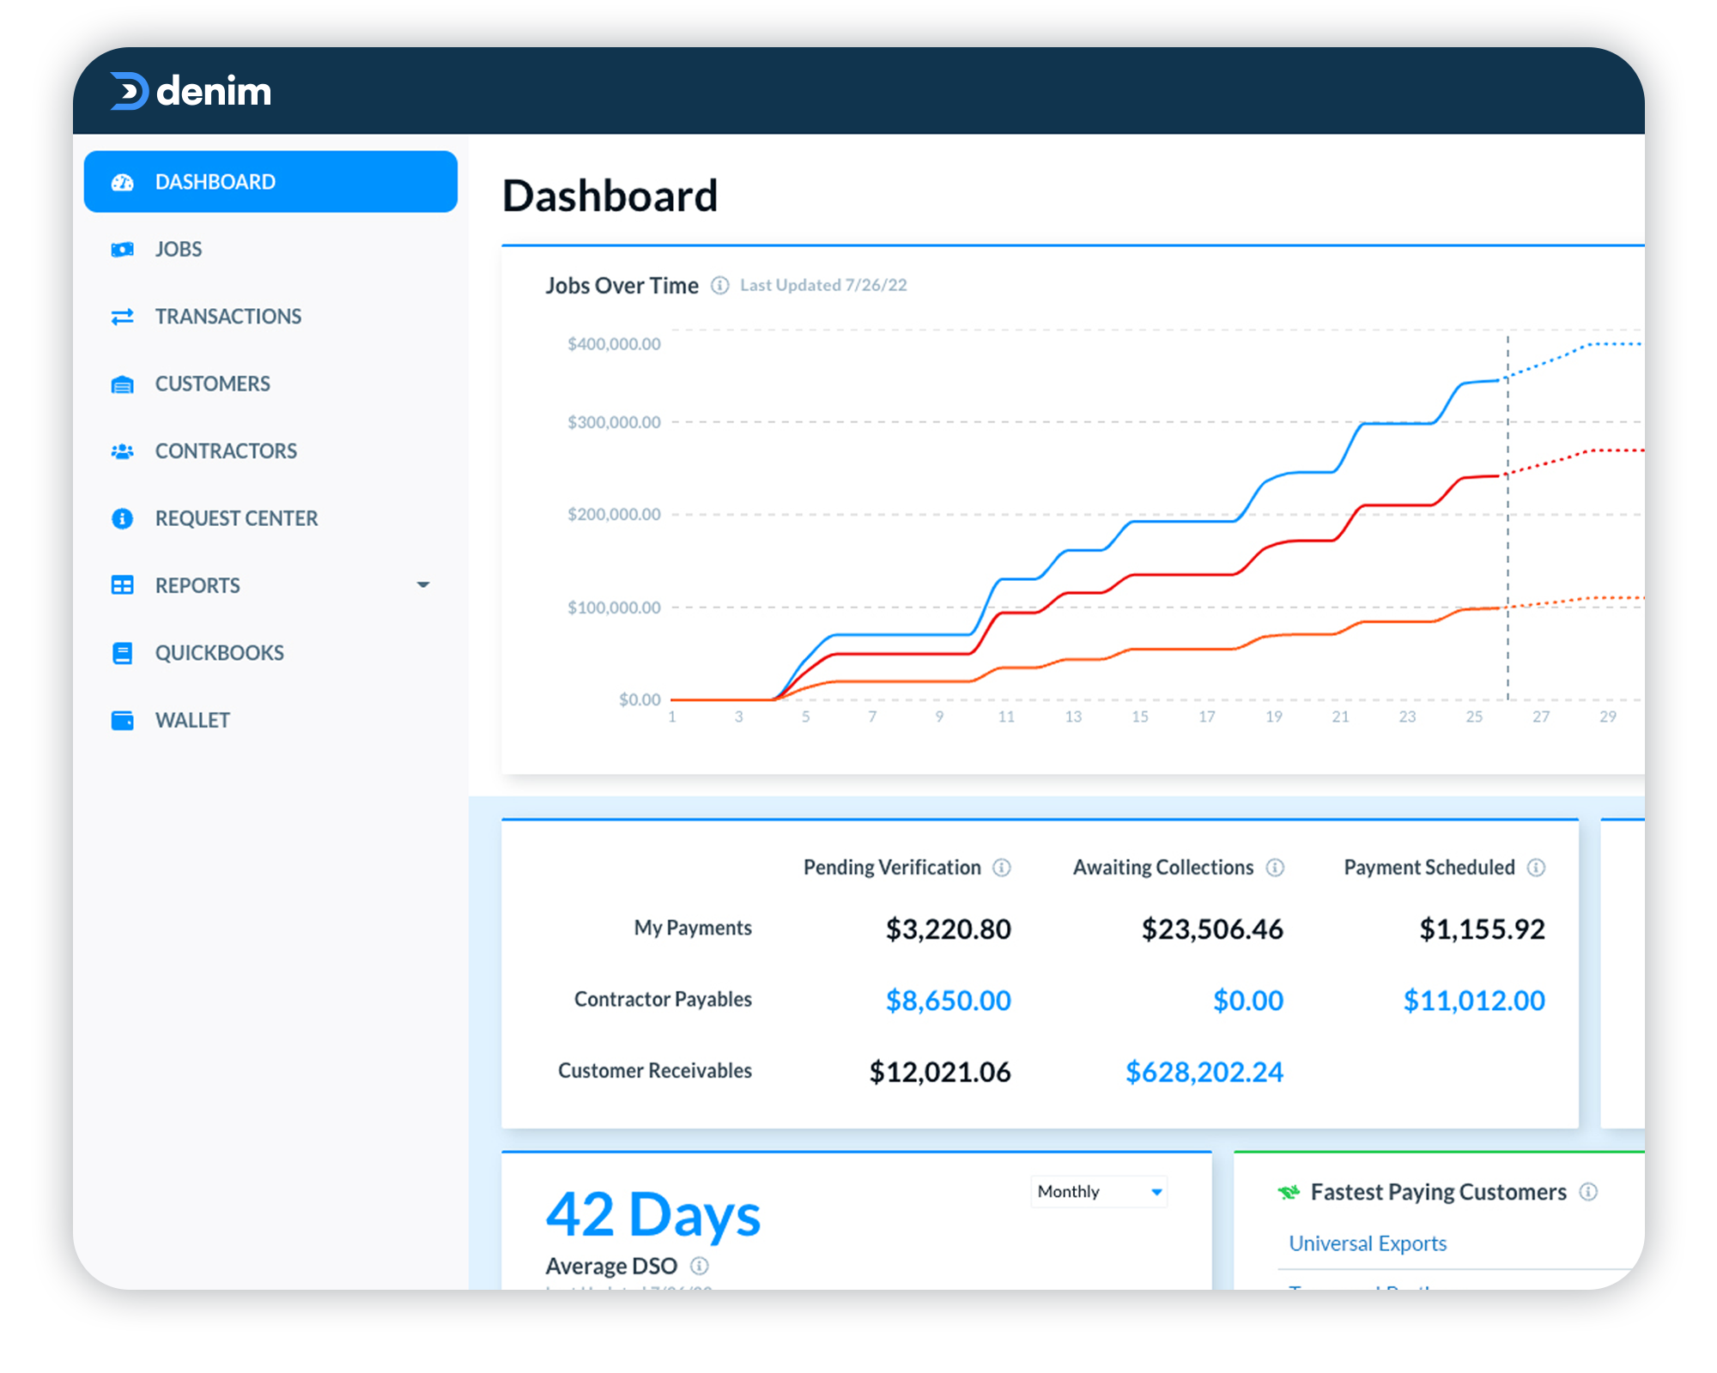Open the Universal Exports customer link
The width and height of the screenshot is (1717, 1373).
click(1367, 1243)
